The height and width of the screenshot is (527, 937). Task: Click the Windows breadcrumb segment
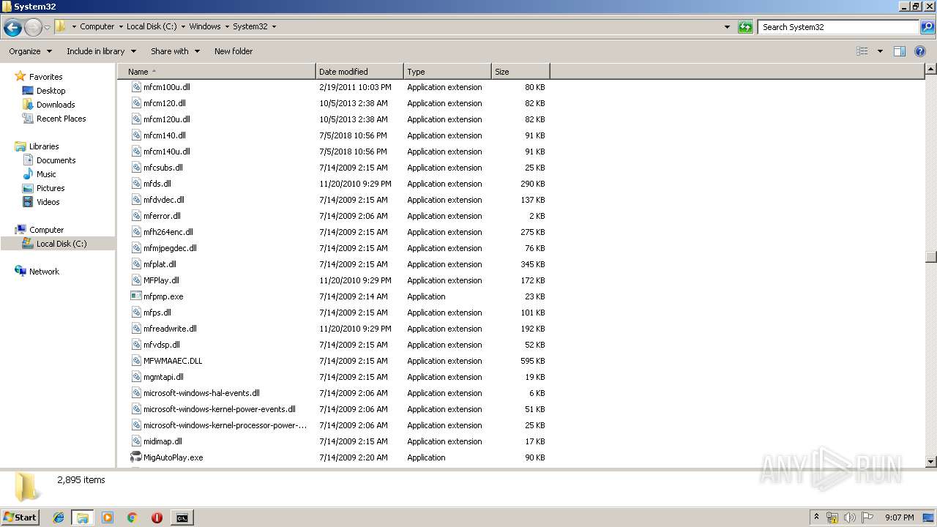coord(205,26)
